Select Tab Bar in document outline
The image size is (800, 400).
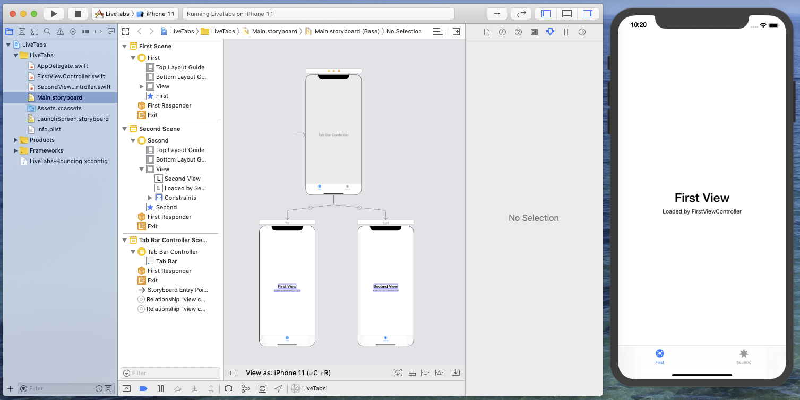click(166, 261)
